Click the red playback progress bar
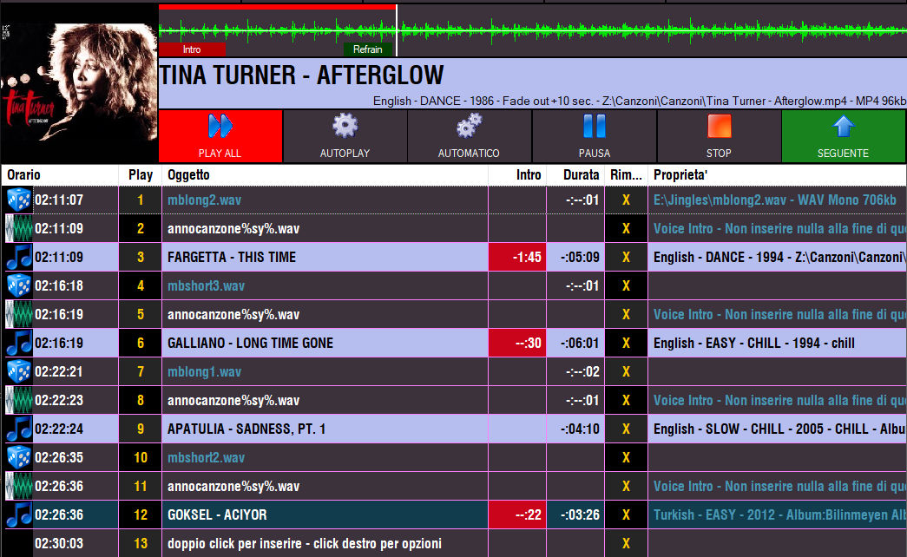The height and width of the screenshot is (557, 907). coord(278,7)
